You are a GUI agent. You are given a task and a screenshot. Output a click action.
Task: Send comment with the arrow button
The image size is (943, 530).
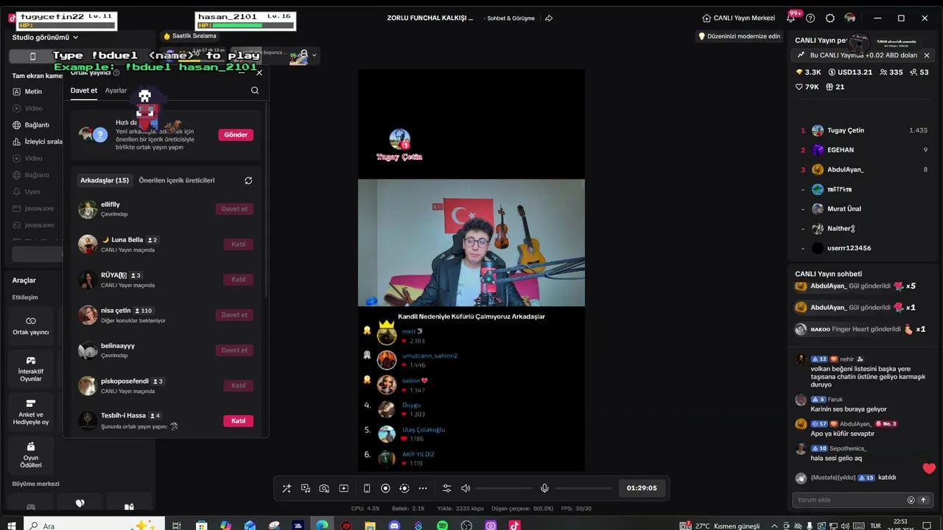[x=923, y=500]
